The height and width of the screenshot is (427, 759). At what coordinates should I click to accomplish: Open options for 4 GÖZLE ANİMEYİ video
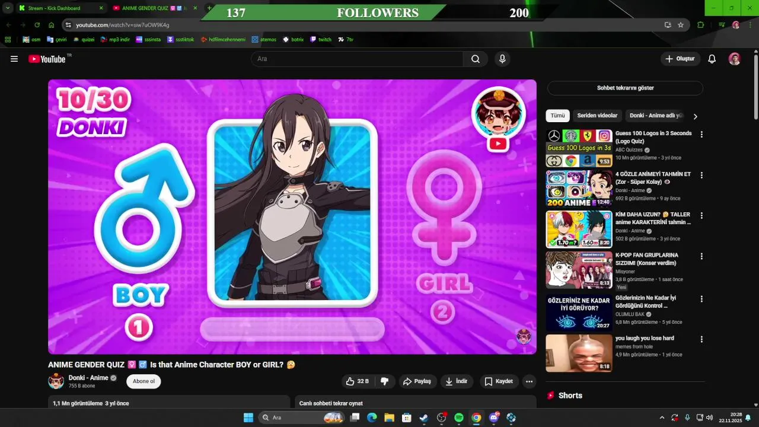pyautogui.click(x=701, y=176)
